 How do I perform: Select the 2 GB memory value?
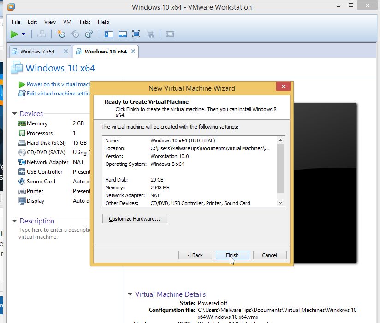tap(78, 123)
